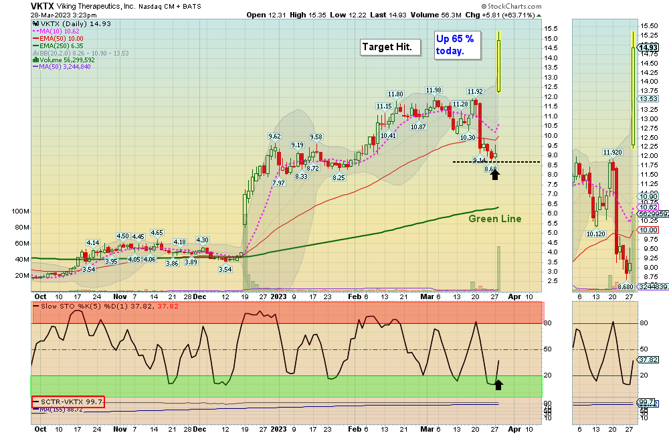
Task: Click the black up arrow above 8.68
Action: pyautogui.click(x=495, y=174)
